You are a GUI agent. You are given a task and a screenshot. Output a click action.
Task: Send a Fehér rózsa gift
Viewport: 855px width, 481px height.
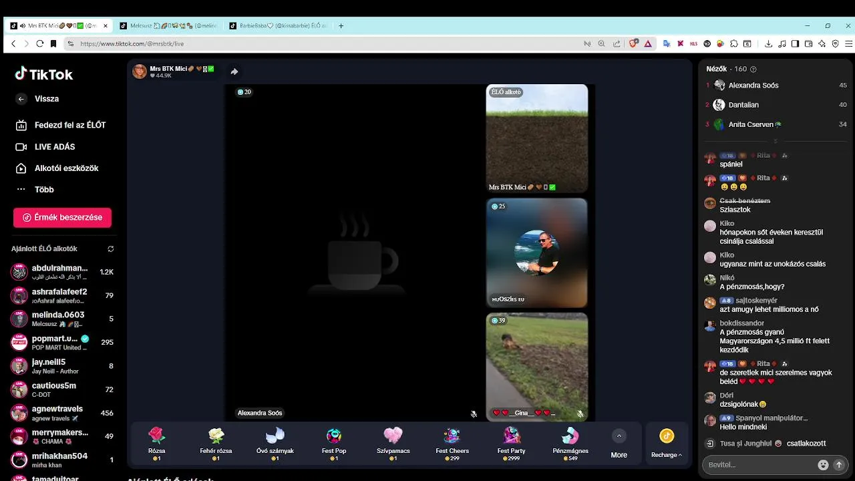(216, 444)
